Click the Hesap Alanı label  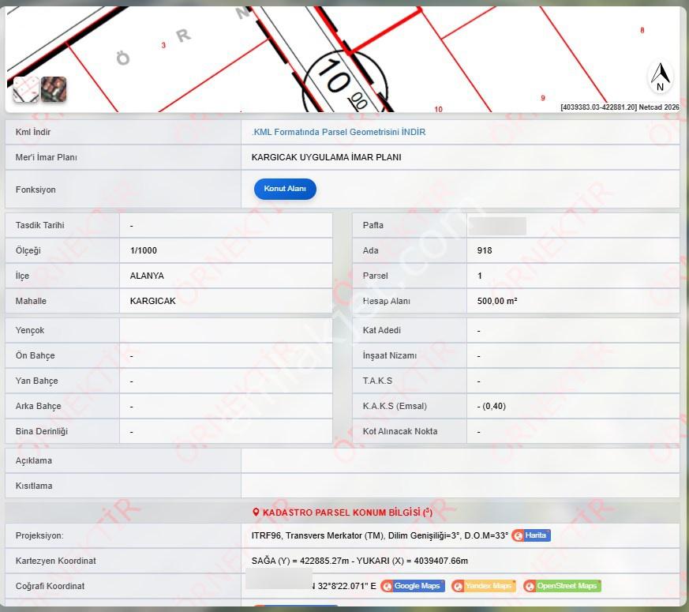pyautogui.click(x=386, y=301)
